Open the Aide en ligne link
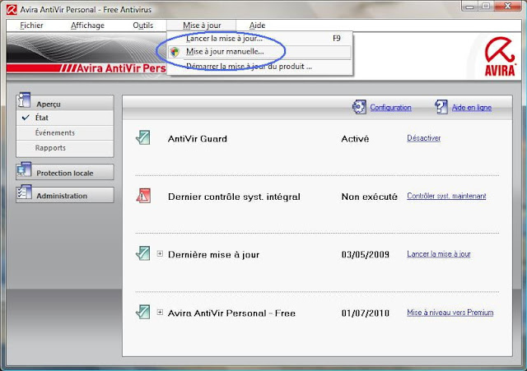This screenshot has height=371, width=527. pyautogui.click(x=472, y=108)
